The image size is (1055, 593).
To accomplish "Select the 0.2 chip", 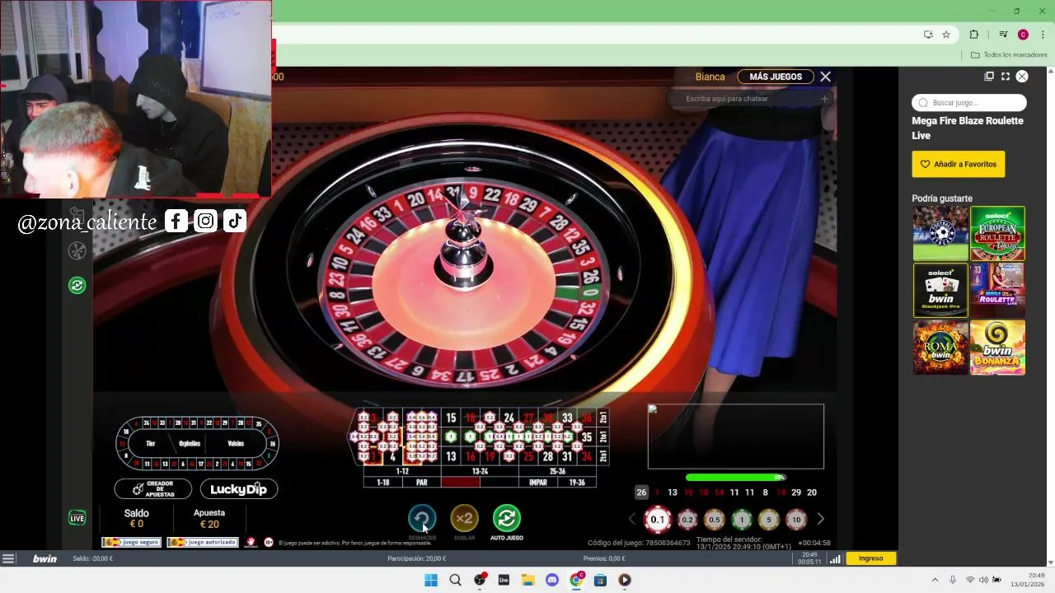I will click(x=687, y=520).
